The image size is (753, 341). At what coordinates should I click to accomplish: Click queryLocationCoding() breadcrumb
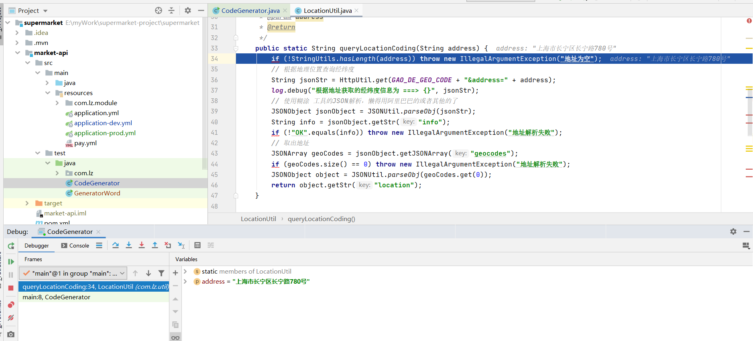(x=321, y=219)
